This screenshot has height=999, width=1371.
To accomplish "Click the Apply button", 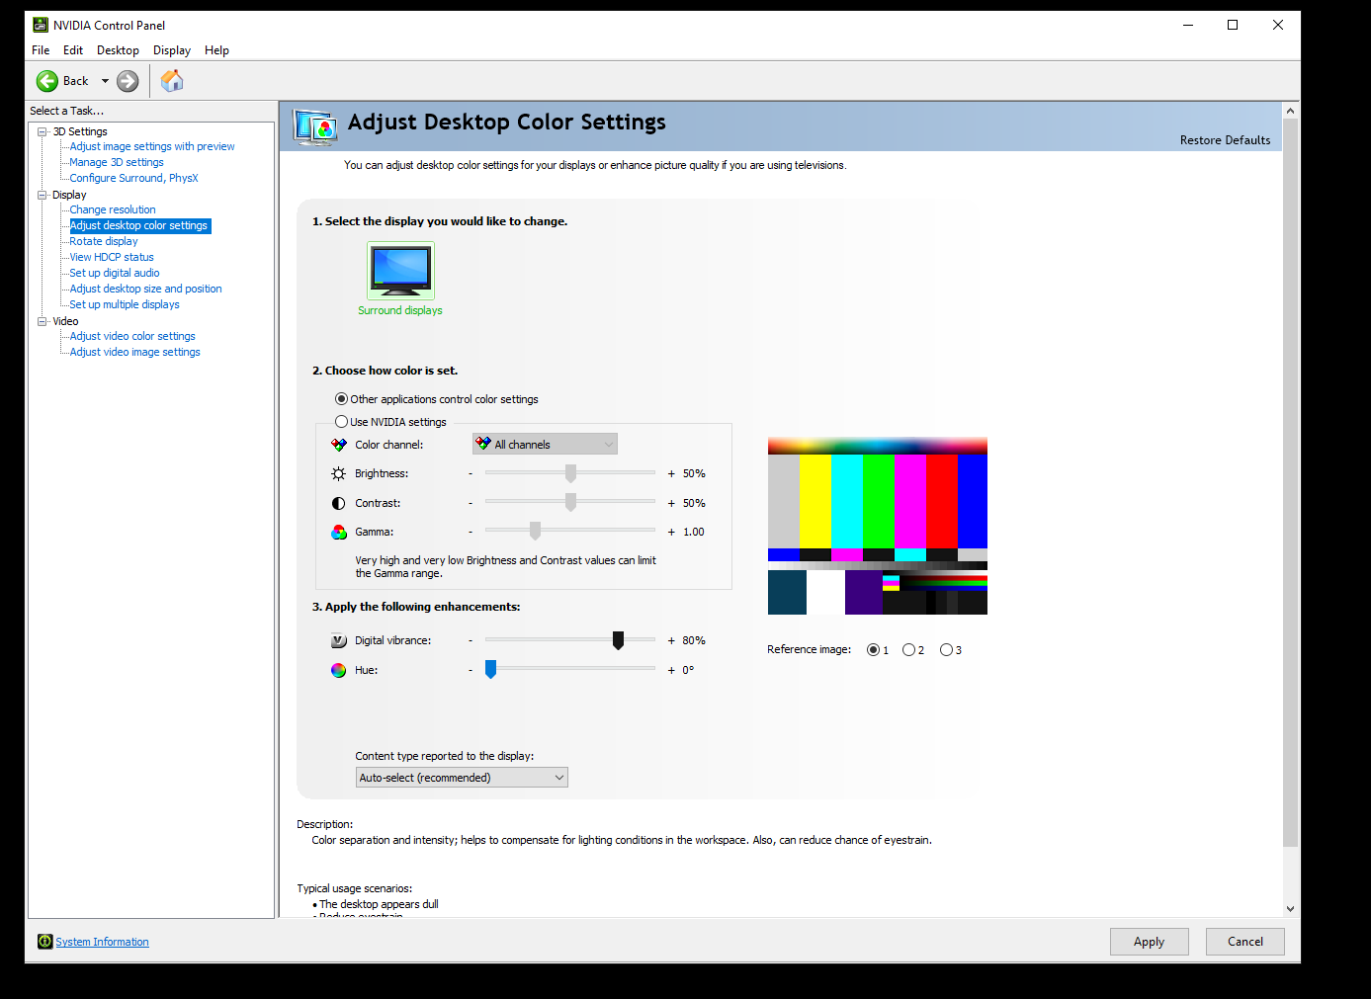I will (1149, 942).
